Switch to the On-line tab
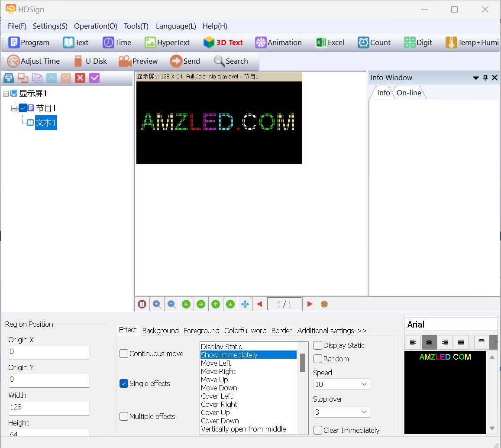This screenshot has height=448, width=501. [x=409, y=93]
